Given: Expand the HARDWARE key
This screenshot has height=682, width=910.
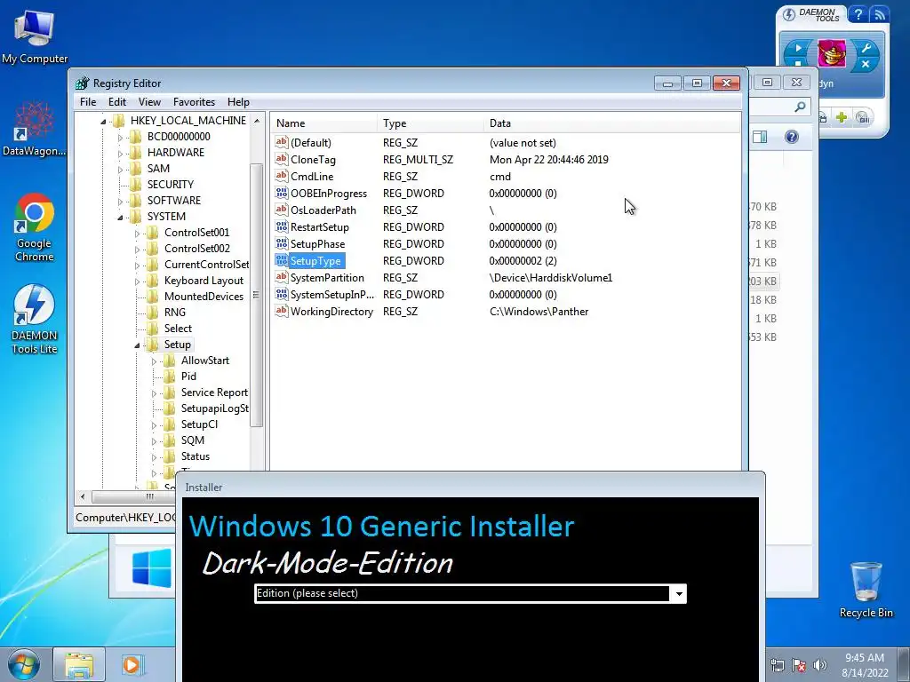Looking at the screenshot, I should (x=120, y=154).
